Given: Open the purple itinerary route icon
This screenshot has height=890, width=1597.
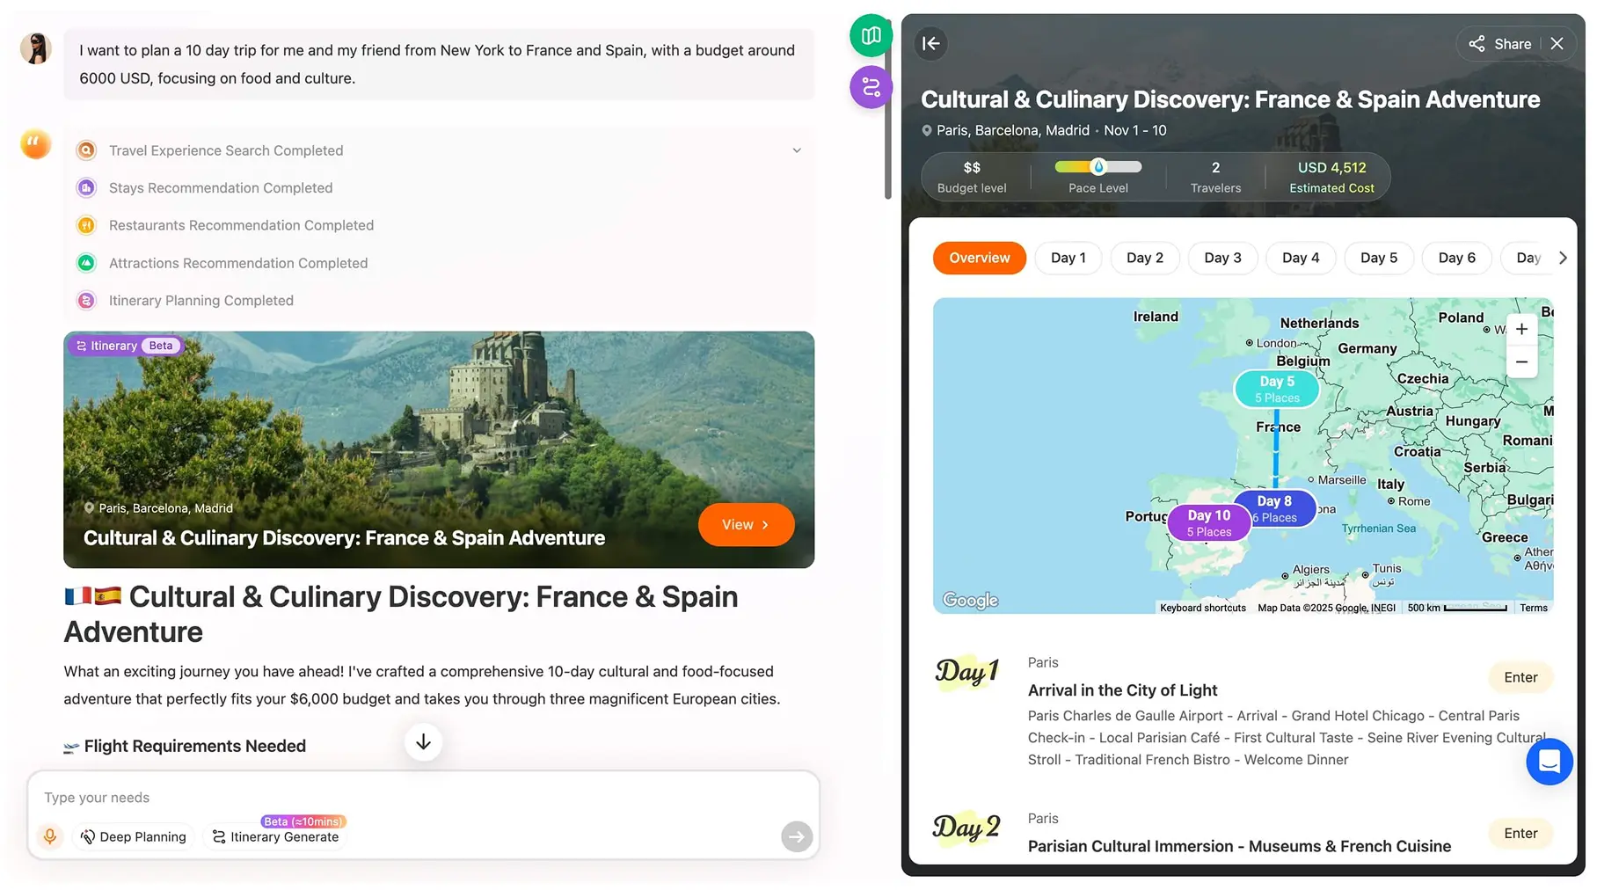Looking at the screenshot, I should 871,87.
